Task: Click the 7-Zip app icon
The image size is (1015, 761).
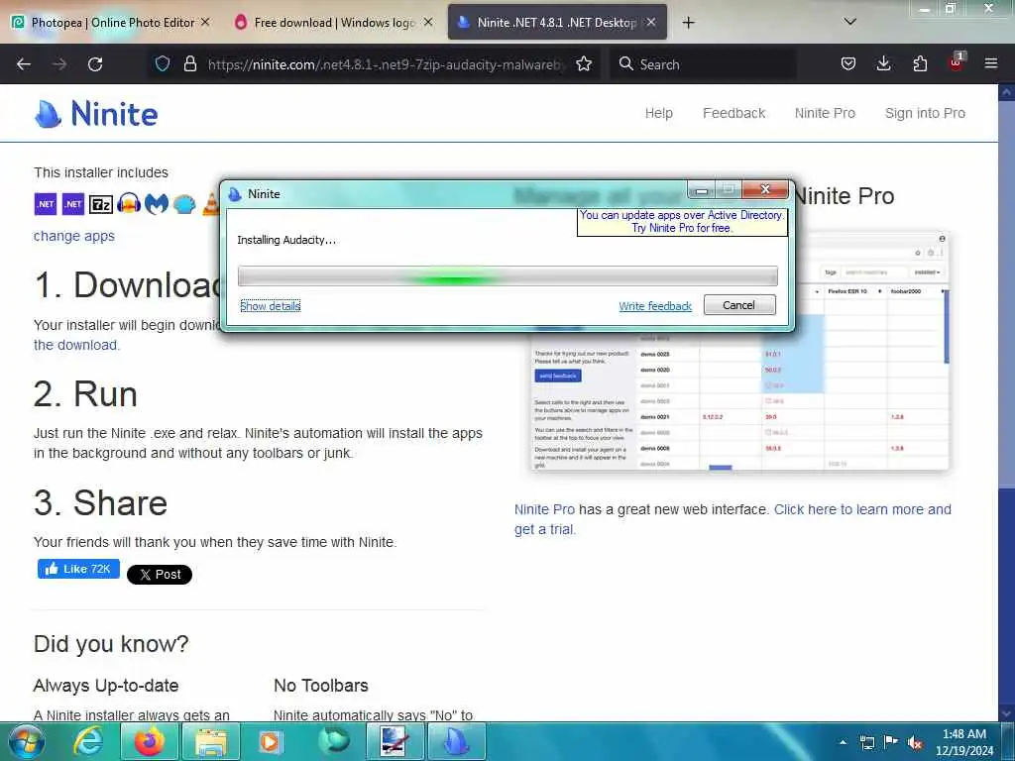Action: [x=101, y=204]
